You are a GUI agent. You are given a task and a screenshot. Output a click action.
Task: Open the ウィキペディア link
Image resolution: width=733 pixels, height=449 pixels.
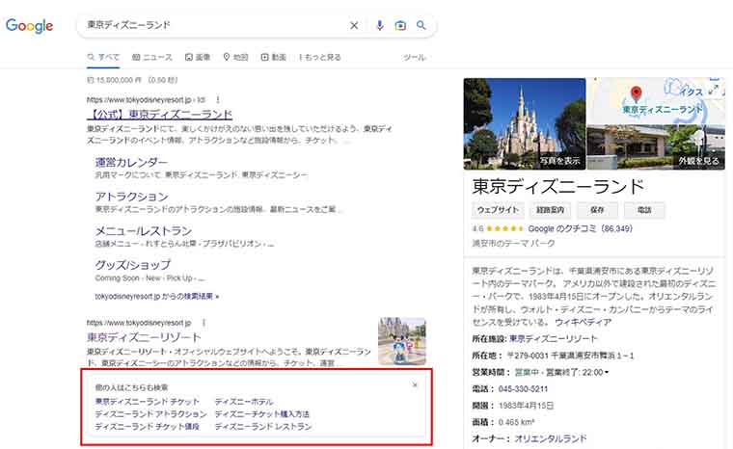click(x=583, y=323)
